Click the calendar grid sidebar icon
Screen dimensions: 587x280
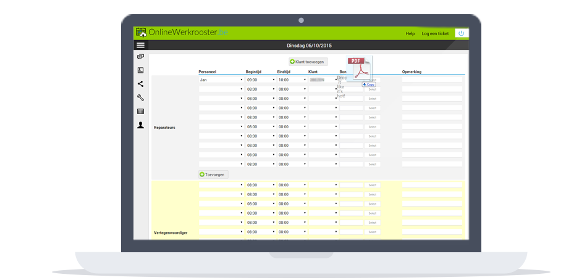(141, 111)
